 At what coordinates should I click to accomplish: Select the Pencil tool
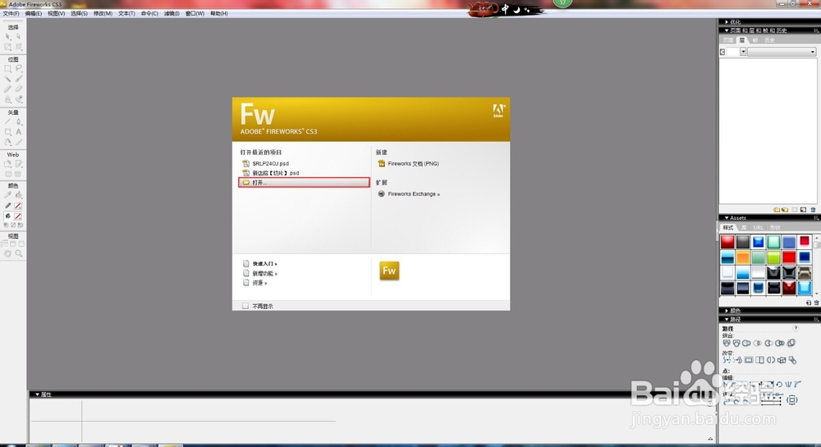click(8, 89)
